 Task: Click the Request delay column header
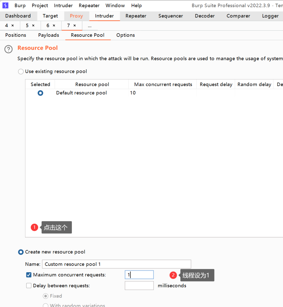click(x=216, y=84)
